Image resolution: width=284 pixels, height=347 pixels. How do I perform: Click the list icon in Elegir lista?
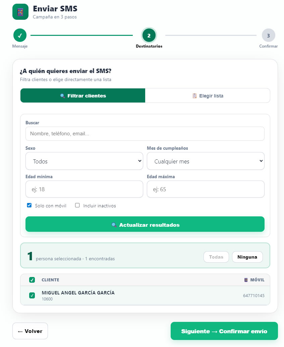[x=194, y=95]
